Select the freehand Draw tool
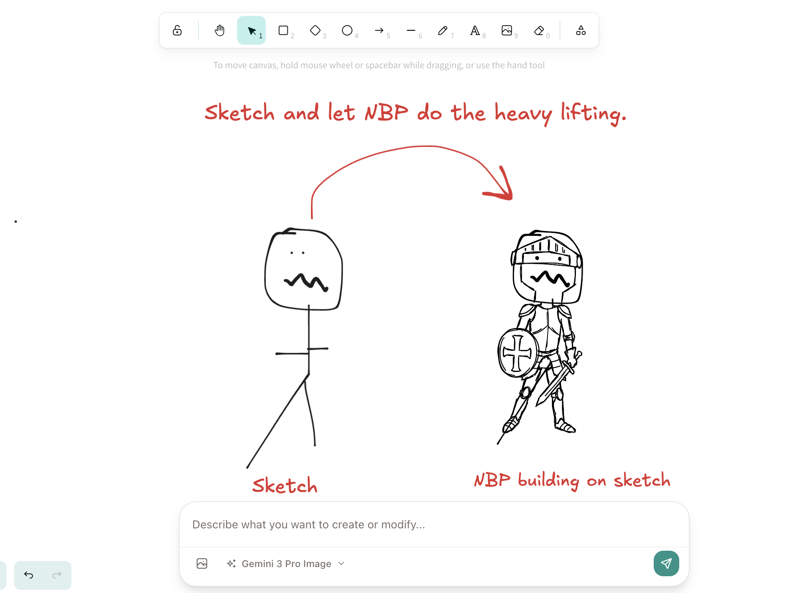The image size is (787, 593). pos(443,30)
